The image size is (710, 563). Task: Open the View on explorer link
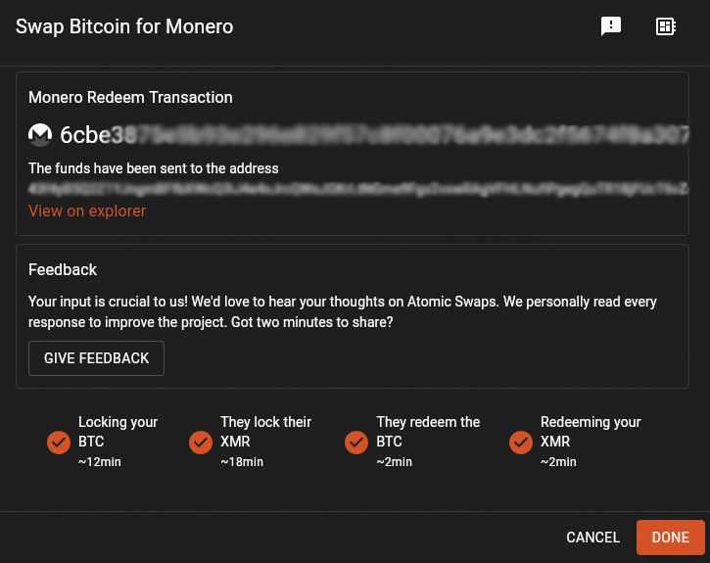tap(87, 211)
